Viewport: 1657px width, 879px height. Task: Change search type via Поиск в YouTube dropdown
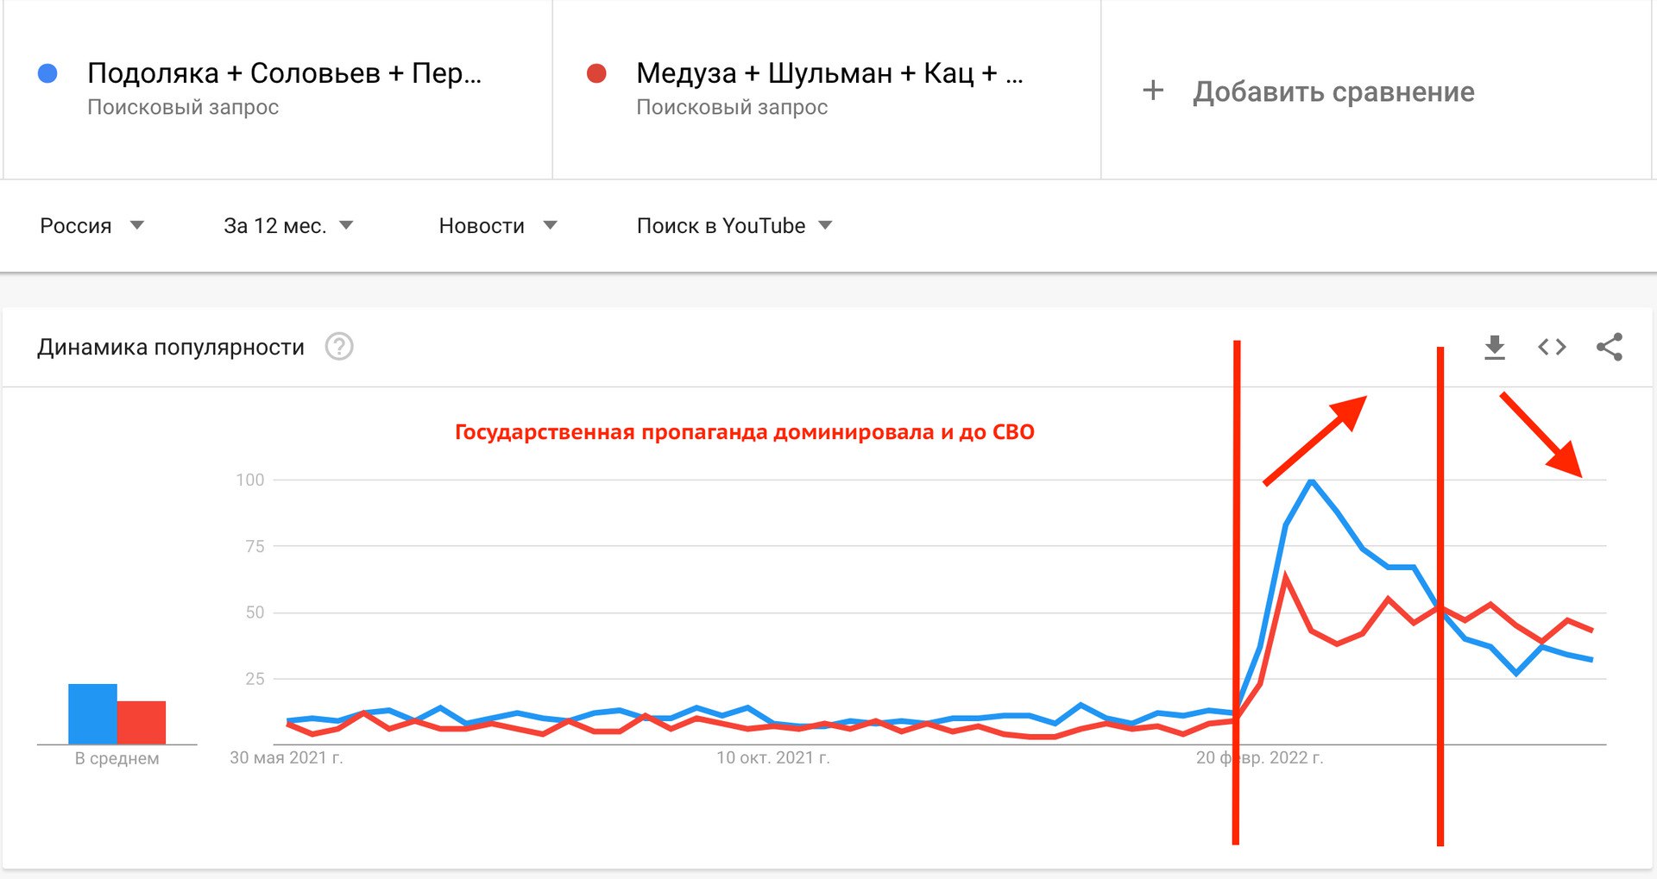click(x=732, y=225)
